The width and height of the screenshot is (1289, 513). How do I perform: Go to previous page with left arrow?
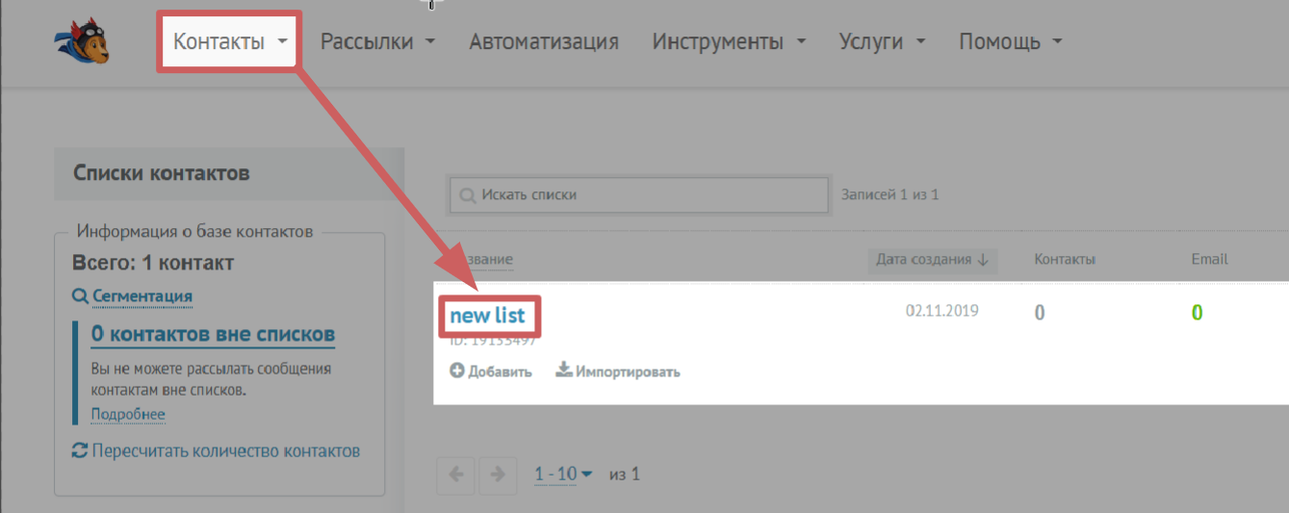click(456, 475)
